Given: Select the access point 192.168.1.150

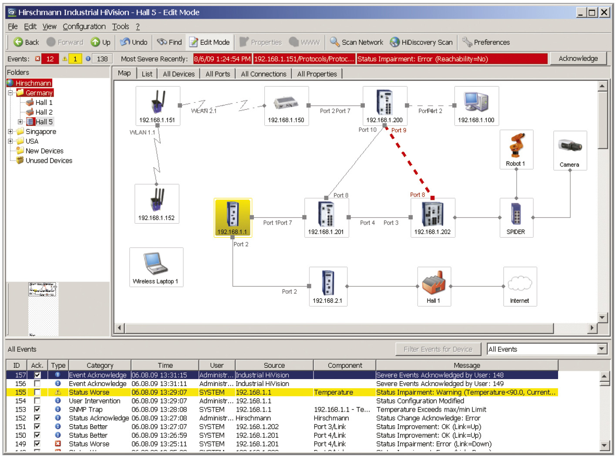Looking at the screenshot, I should [x=286, y=106].
